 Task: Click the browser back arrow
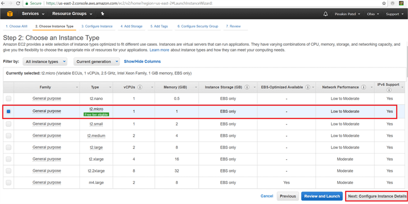tap(3, 3)
